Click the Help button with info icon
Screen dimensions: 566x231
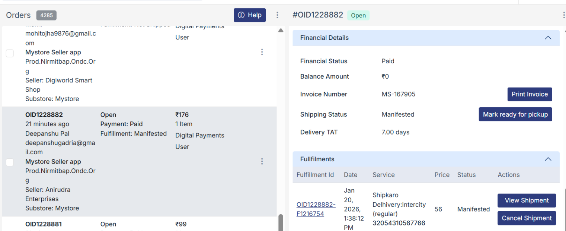250,15
